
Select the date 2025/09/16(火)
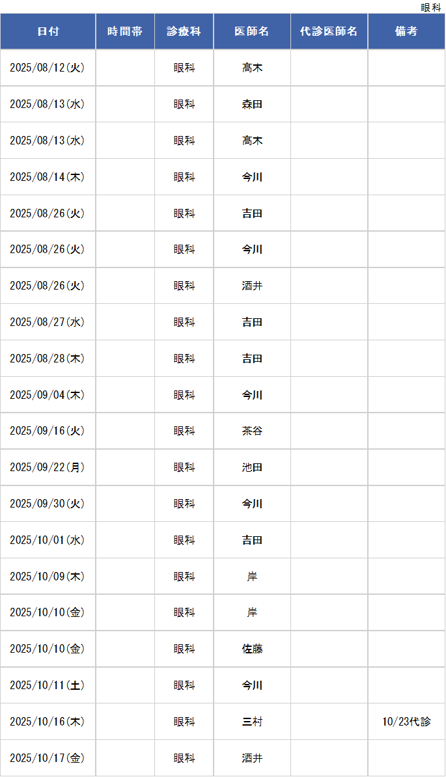48,431
